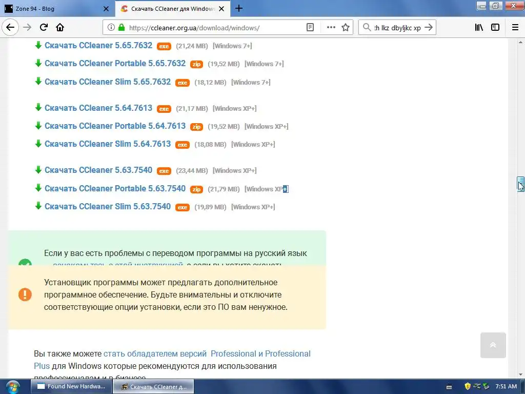Viewport: 525px width, 394px height.
Task: Click zip badge next to Portable 5.65.7632
Action: click(196, 64)
